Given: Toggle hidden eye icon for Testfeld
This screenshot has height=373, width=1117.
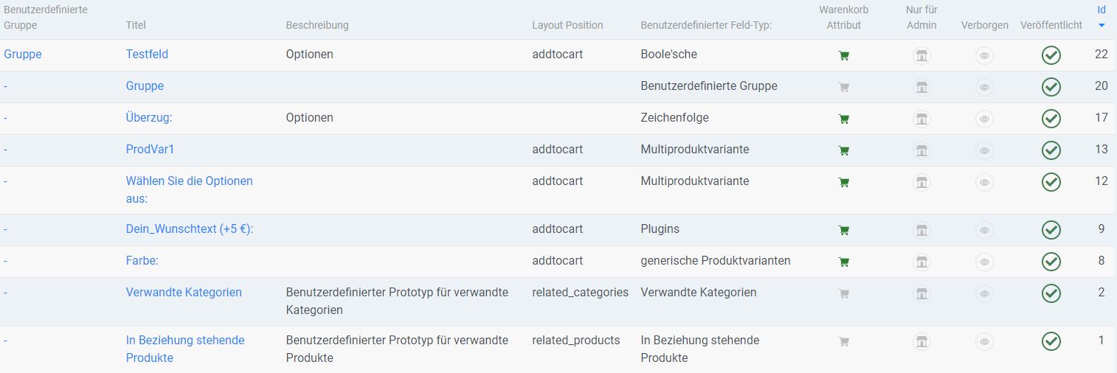Looking at the screenshot, I should click(984, 55).
